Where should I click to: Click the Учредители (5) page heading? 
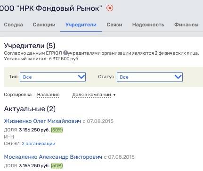pos(30,46)
